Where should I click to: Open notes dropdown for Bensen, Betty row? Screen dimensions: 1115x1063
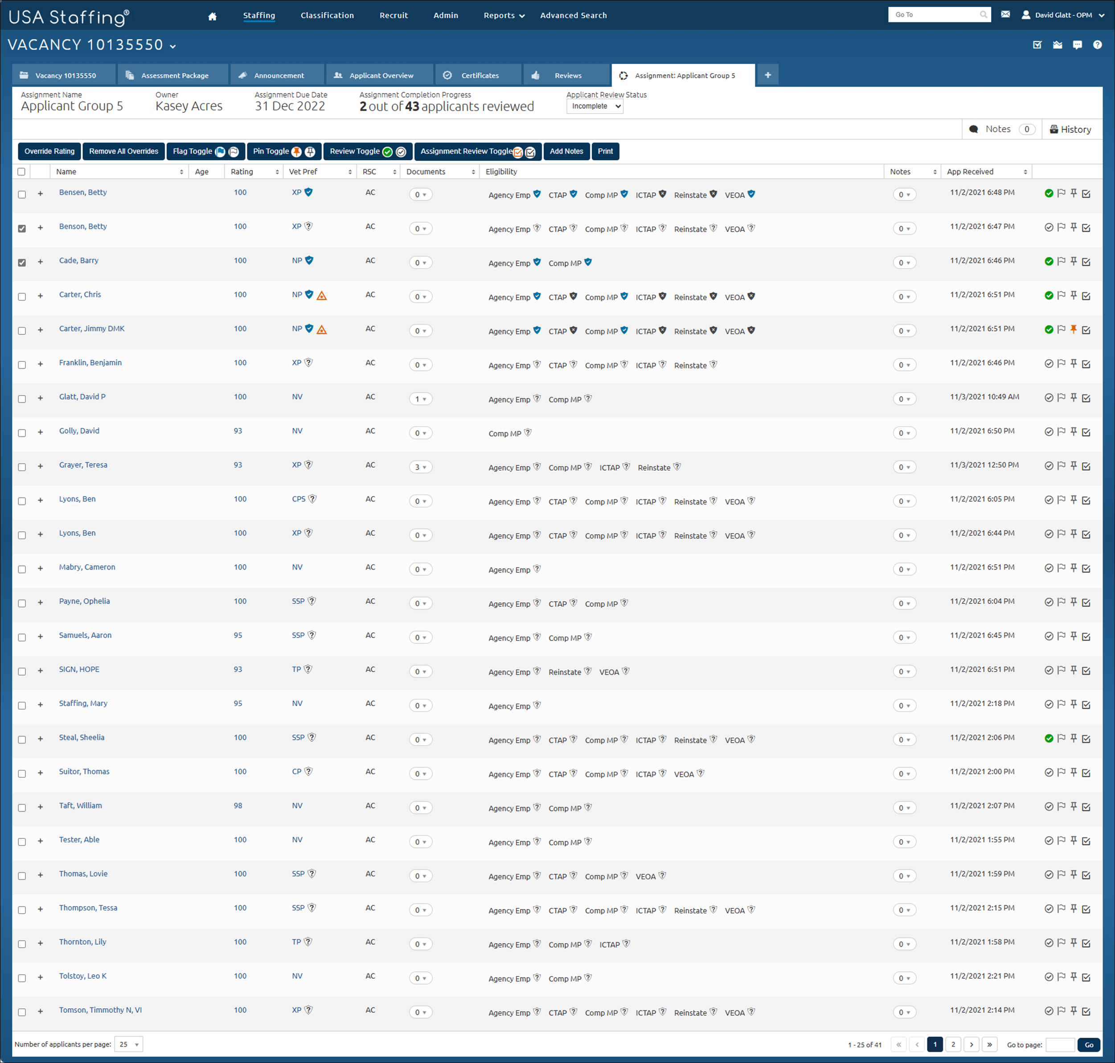904,194
